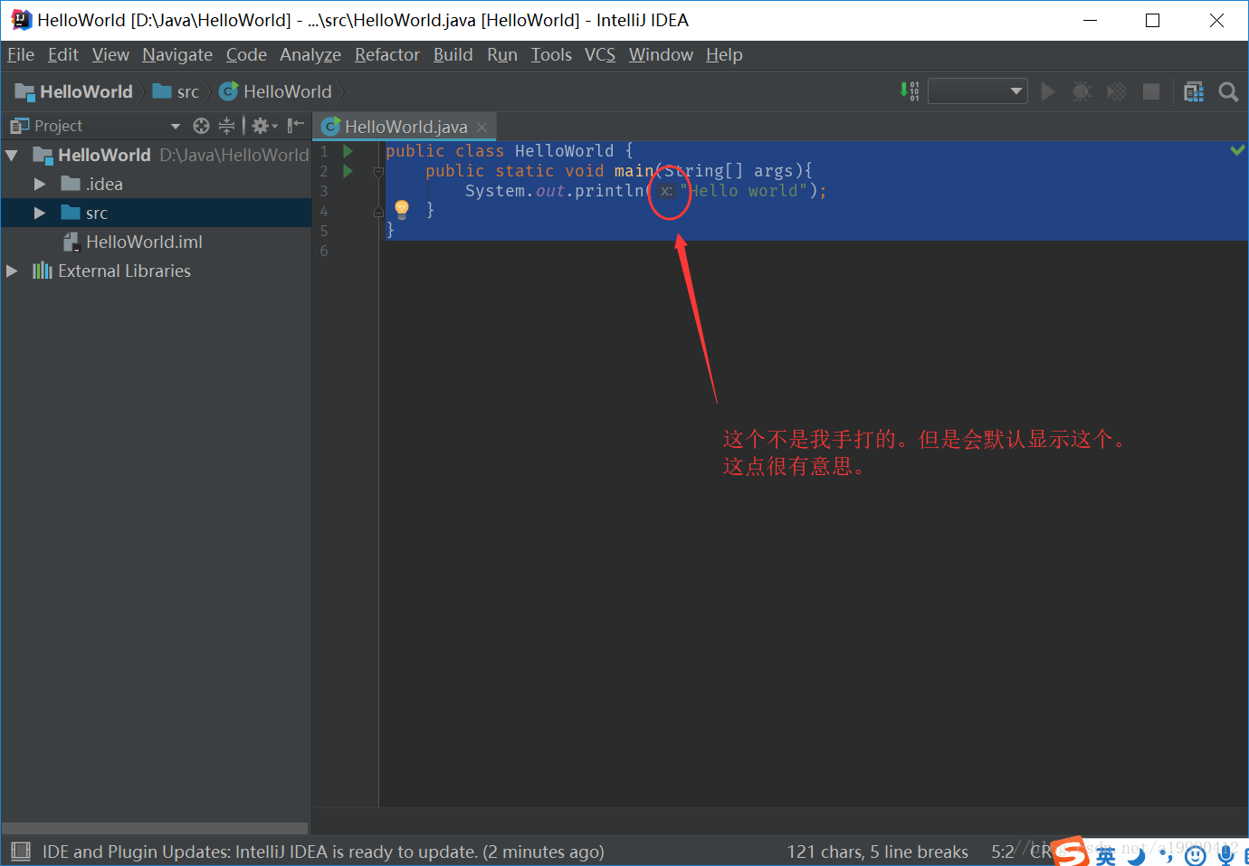This screenshot has width=1249, height=866.
Task: Click the Make Project build icon
Action: (x=909, y=91)
